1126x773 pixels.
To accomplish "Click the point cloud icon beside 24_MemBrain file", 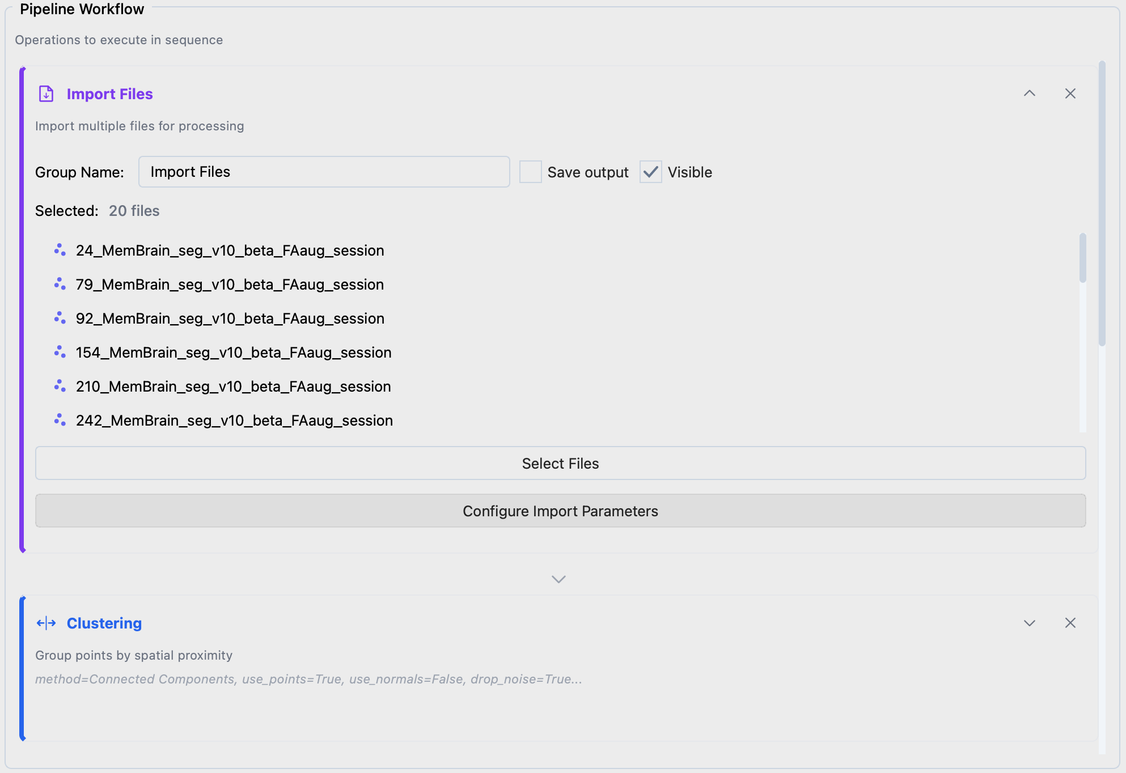I will (60, 250).
